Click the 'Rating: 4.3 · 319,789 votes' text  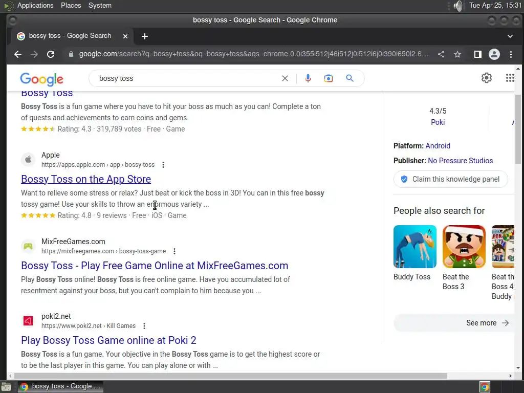click(x=99, y=129)
